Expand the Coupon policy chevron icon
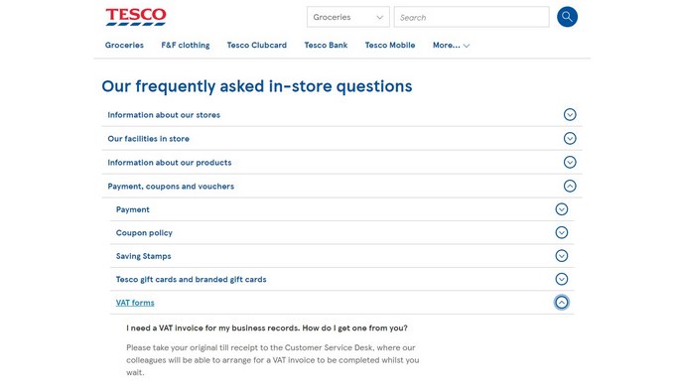677x392 pixels. 561,232
